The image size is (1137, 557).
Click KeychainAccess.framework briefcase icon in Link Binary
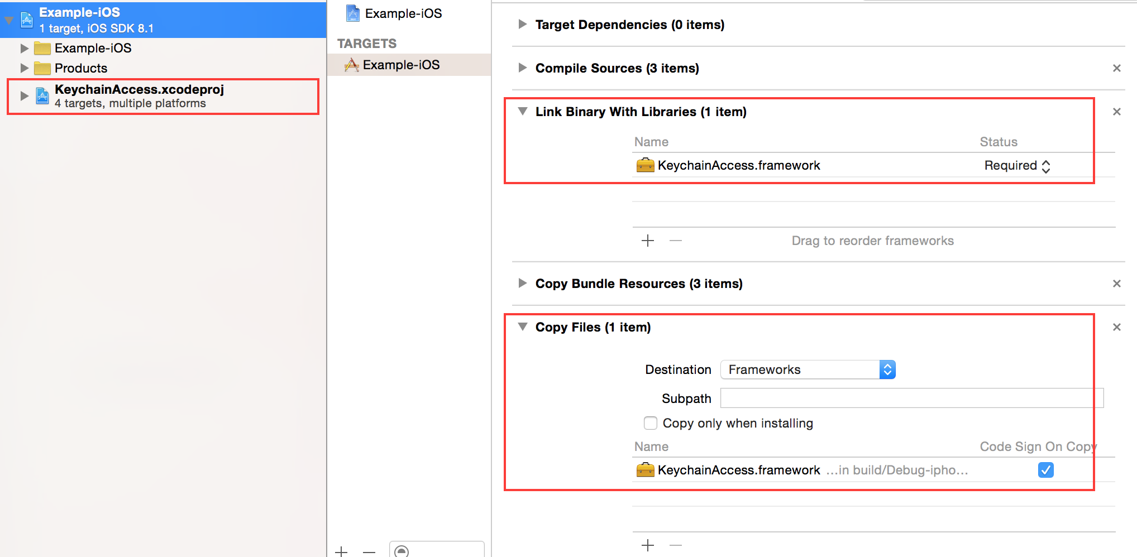[x=645, y=165]
